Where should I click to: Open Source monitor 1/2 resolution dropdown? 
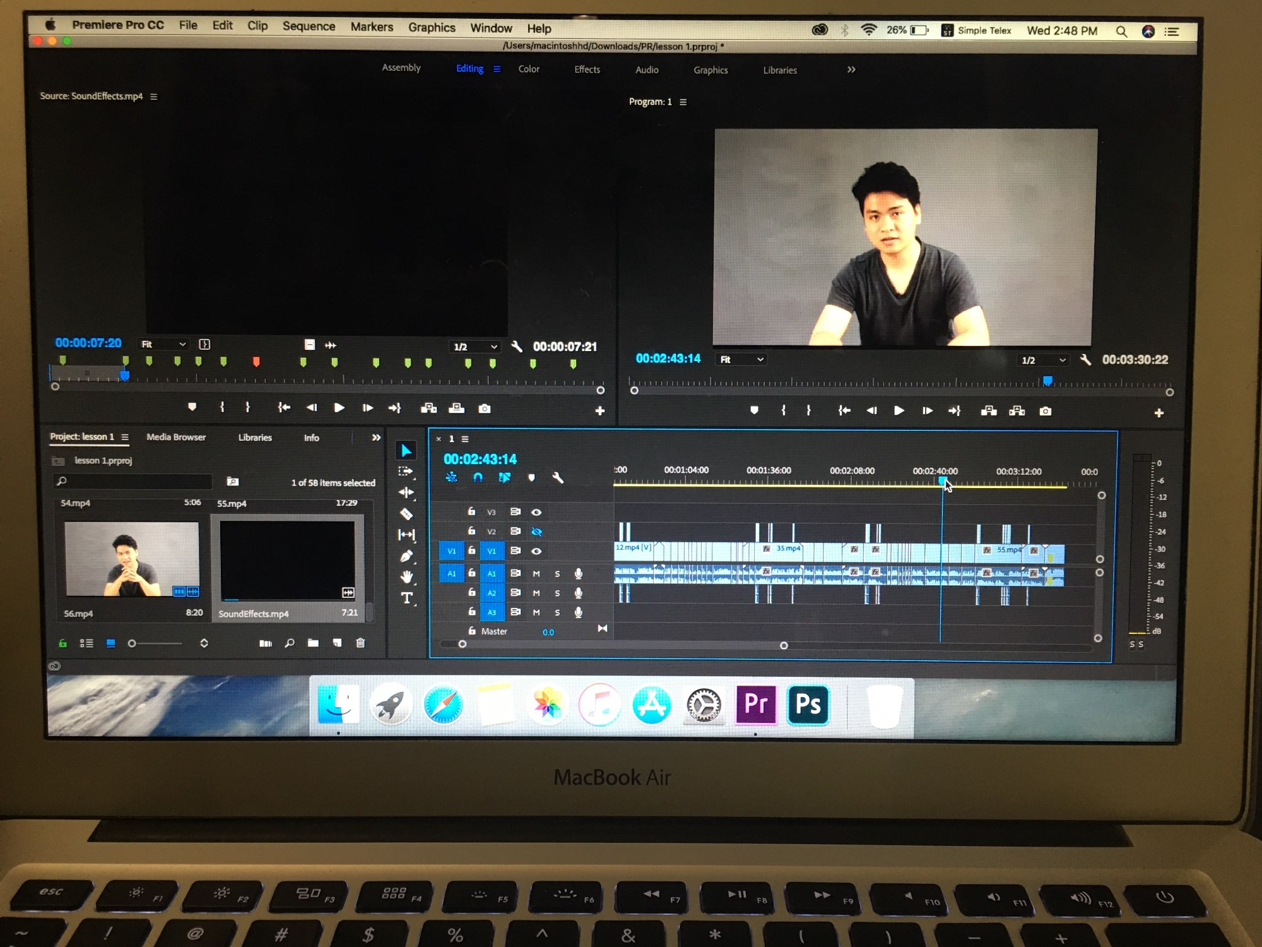pos(476,347)
